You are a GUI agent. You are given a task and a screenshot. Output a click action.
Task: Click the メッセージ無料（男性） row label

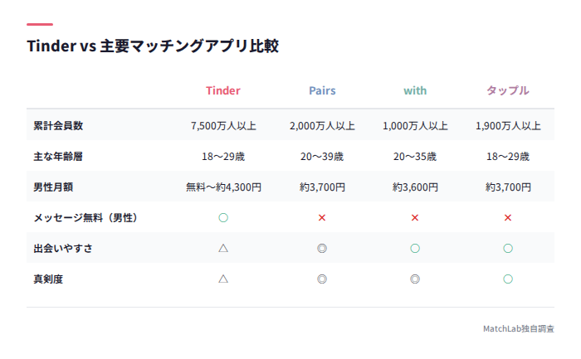coord(85,218)
